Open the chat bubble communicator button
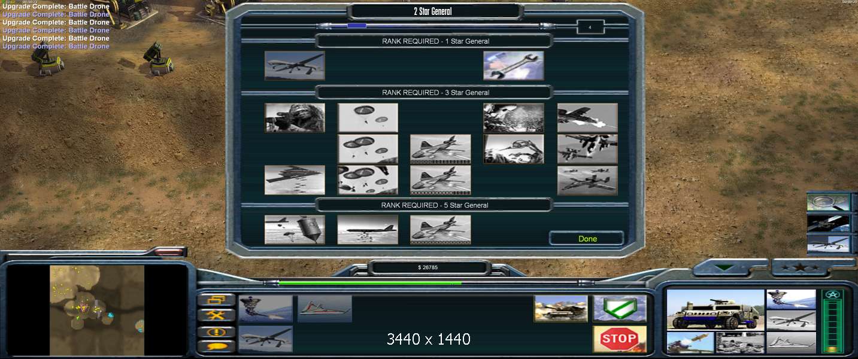Image resolution: width=858 pixels, height=359 pixels. 216,346
